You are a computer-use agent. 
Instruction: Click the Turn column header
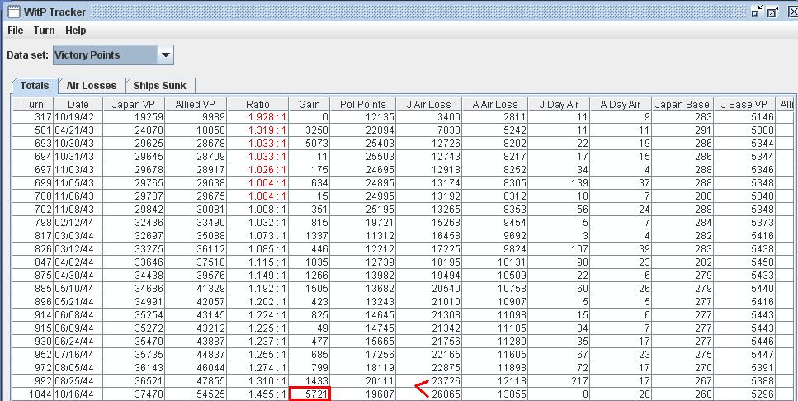tap(33, 104)
